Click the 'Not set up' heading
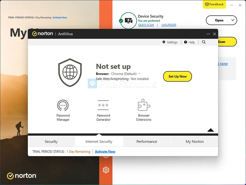This screenshot has height=185, width=246. (x=113, y=67)
